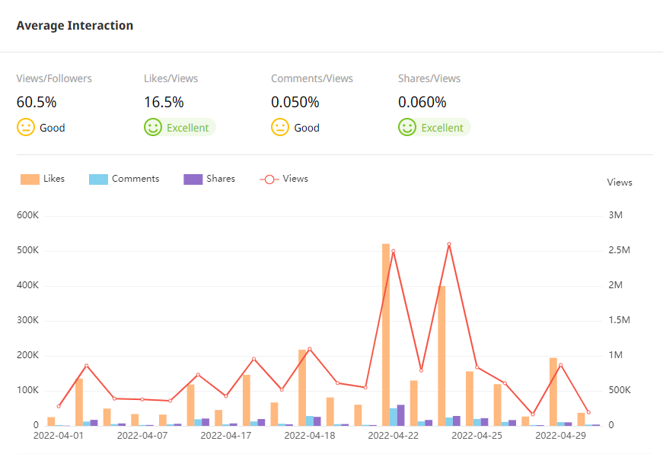The width and height of the screenshot is (663, 454).
Task: Toggle the Likes series legend label
Action: click(x=54, y=179)
